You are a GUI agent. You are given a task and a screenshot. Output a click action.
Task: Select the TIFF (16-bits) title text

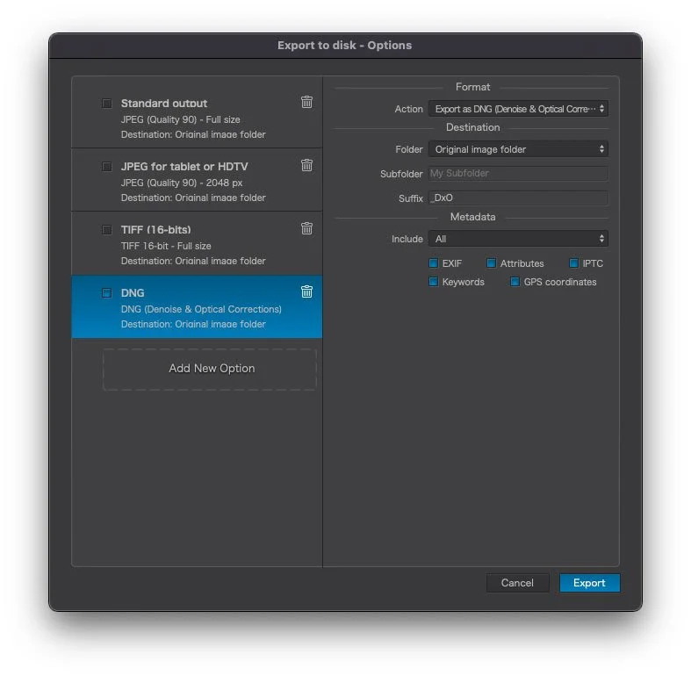click(156, 230)
